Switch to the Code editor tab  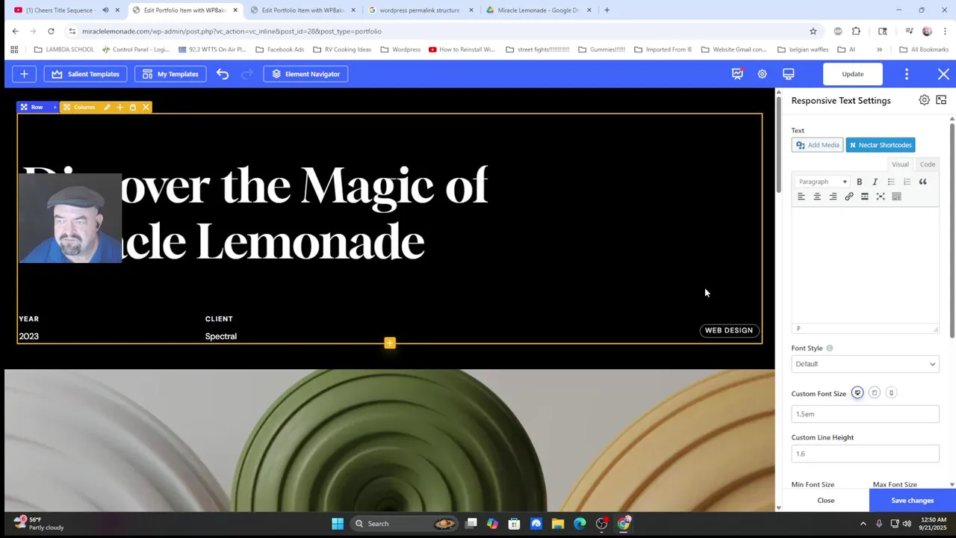pyautogui.click(x=927, y=164)
